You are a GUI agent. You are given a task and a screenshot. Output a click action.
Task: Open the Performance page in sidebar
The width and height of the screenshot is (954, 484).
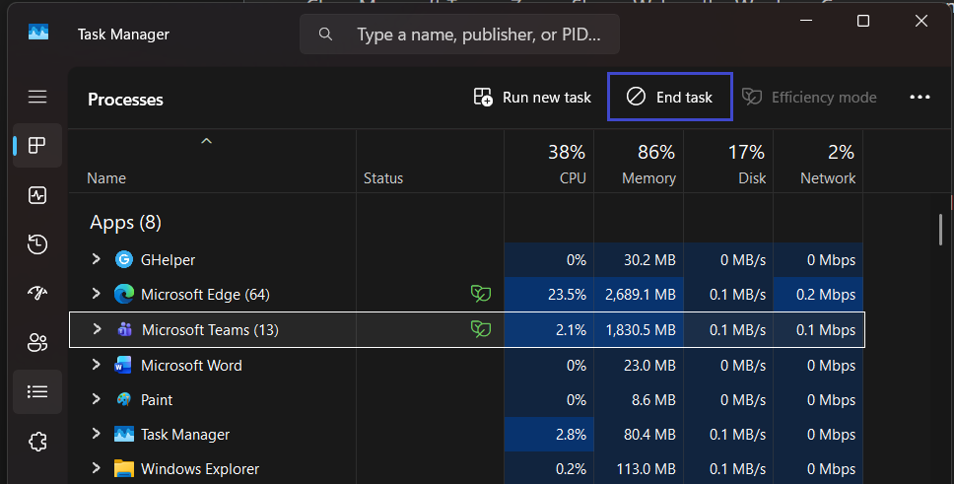[x=37, y=195]
